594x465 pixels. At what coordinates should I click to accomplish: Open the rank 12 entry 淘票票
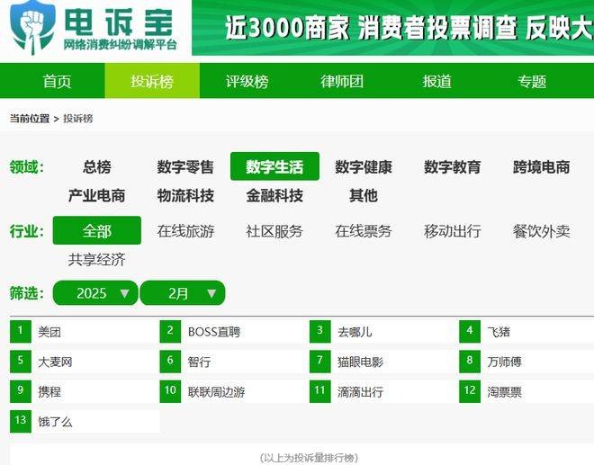pos(526,391)
